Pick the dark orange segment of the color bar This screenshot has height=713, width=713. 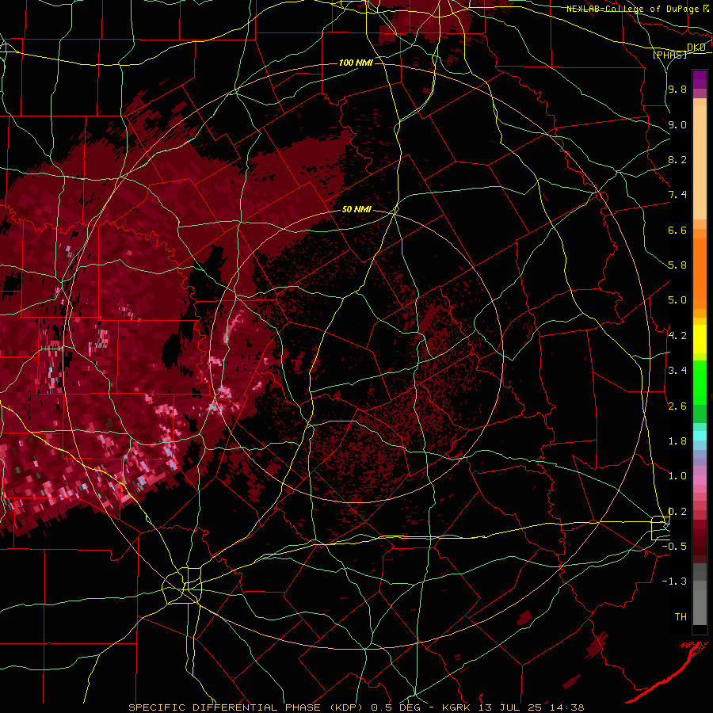click(700, 273)
